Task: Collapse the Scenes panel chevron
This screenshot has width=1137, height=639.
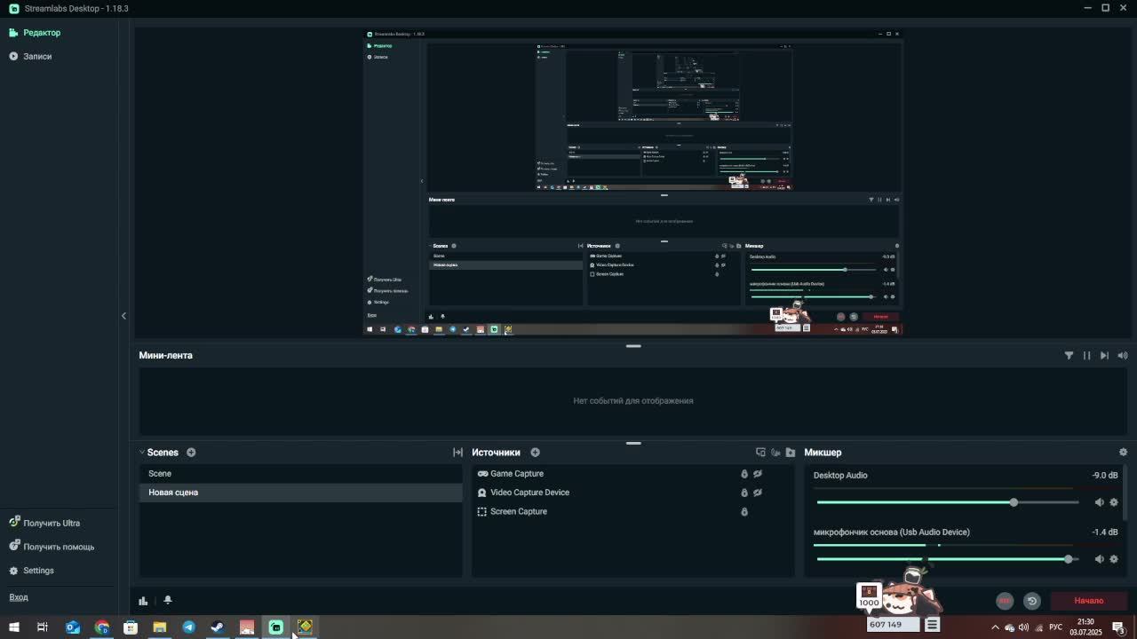Action: tap(141, 453)
